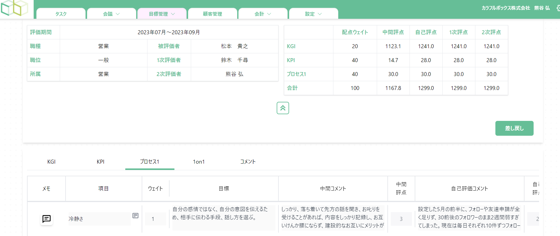The width and height of the screenshot is (560, 236).
Task: Click the KGI 中間評点 value 1123.1
Action: tap(393, 46)
